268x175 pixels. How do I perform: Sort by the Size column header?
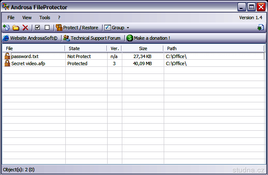pyautogui.click(x=143, y=48)
